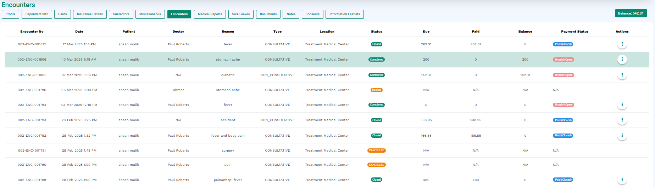The height and width of the screenshot is (187, 655).
Task: Select encounter number 002-ENC-001813
Action: 32,44
